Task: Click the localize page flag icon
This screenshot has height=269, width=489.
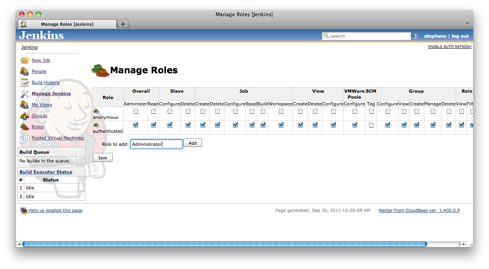Action: click(24, 210)
